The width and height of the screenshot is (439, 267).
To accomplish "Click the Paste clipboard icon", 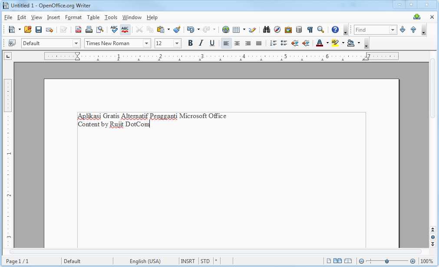I will pyautogui.click(x=160, y=30).
